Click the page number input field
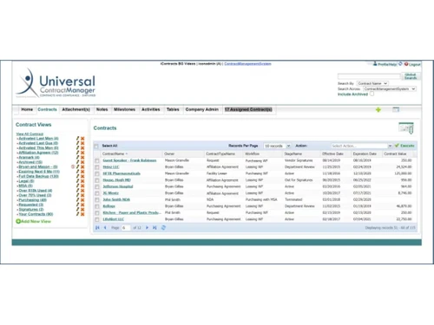The height and width of the screenshot is (325, 434). [x=126, y=228]
